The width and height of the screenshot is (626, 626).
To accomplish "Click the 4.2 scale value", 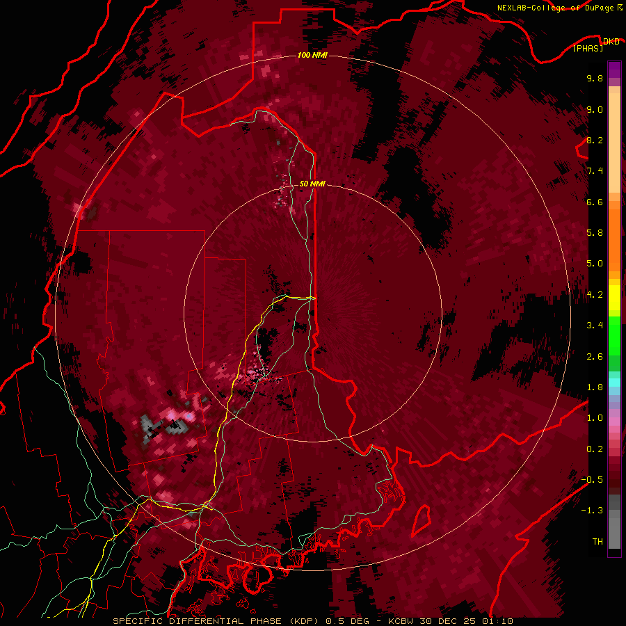I will [595, 295].
